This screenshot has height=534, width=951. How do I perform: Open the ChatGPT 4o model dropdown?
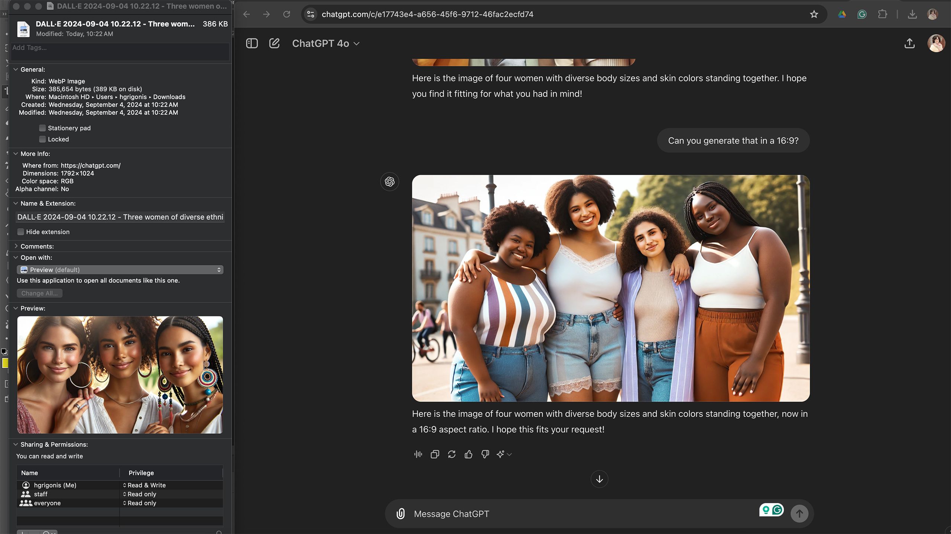pyautogui.click(x=325, y=43)
